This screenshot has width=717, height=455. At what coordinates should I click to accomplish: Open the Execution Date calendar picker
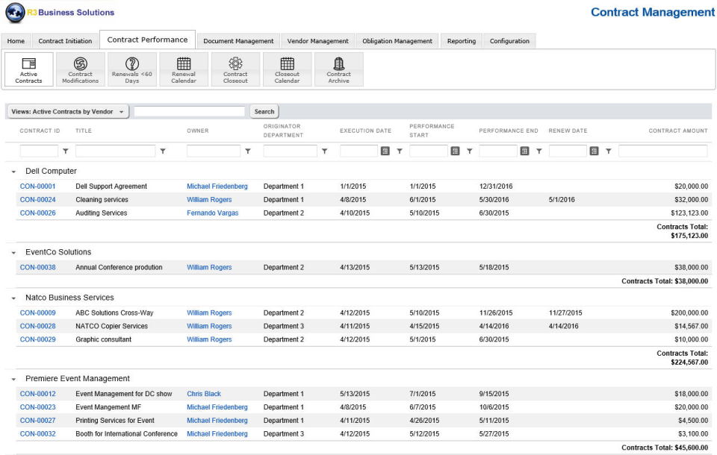[x=387, y=150]
